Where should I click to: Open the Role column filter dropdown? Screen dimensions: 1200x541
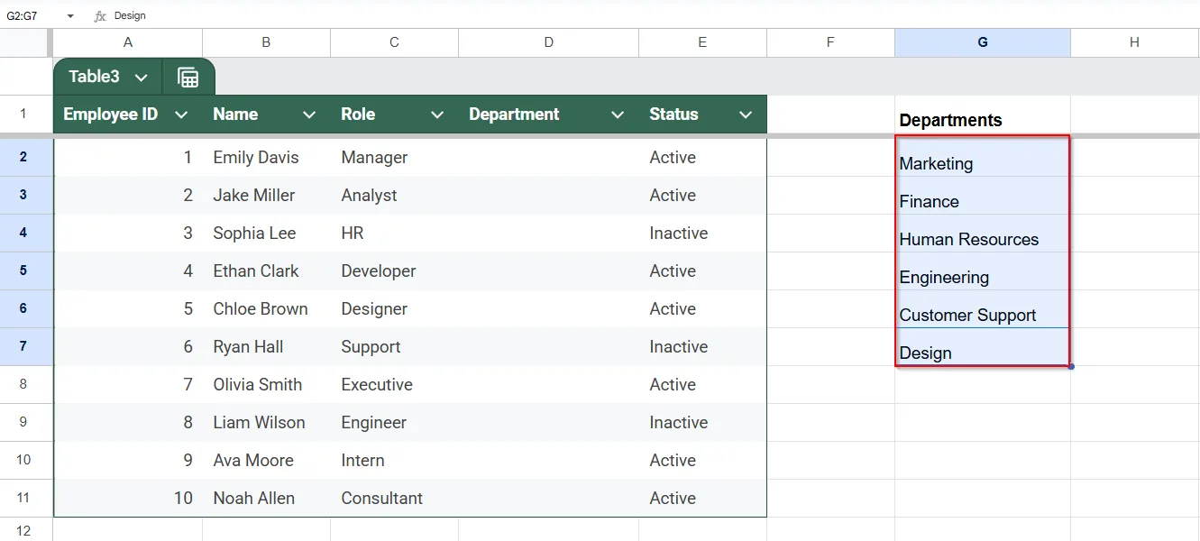click(x=437, y=115)
